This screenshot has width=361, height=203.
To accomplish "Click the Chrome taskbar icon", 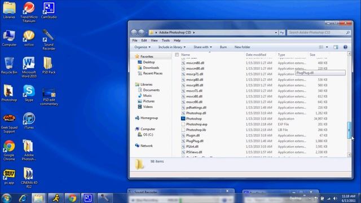I will 72,198.
